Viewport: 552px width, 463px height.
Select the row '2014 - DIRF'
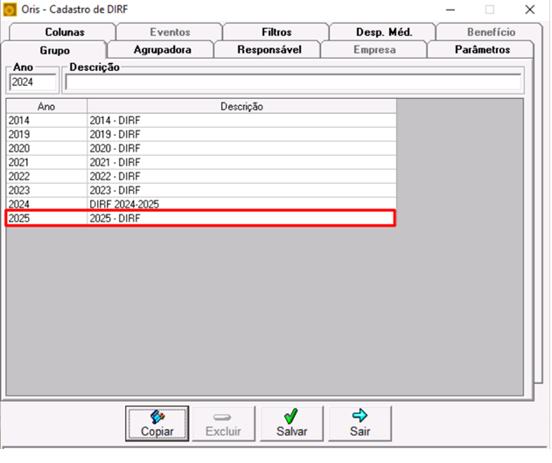pyautogui.click(x=241, y=121)
